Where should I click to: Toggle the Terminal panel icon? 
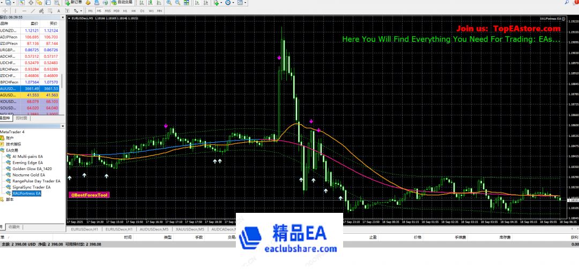(48, 3)
